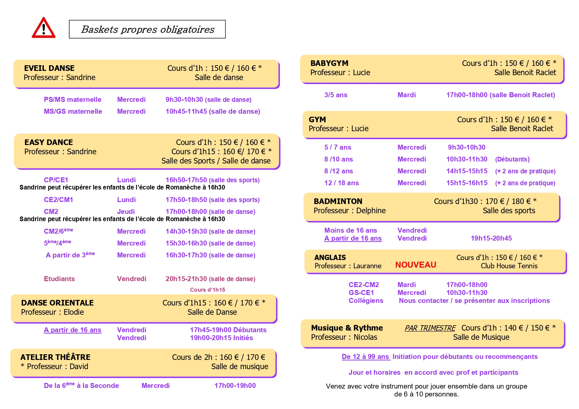Click the "Baskets propres obligatoires" boxed notice
The image size is (579, 409).
click(147, 29)
